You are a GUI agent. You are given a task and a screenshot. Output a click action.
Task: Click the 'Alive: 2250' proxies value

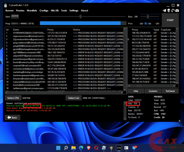[x=159, y=104]
